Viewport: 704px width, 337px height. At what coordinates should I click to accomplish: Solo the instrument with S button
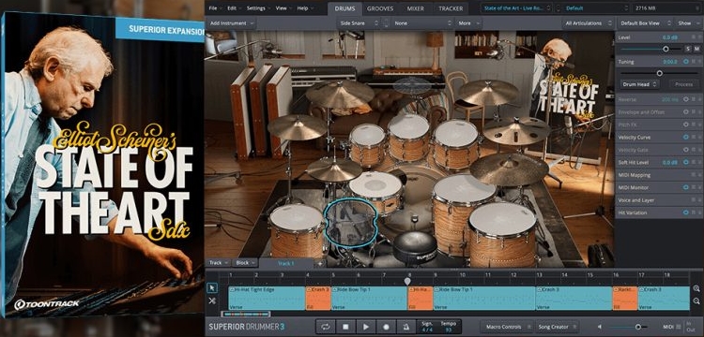tap(687, 49)
